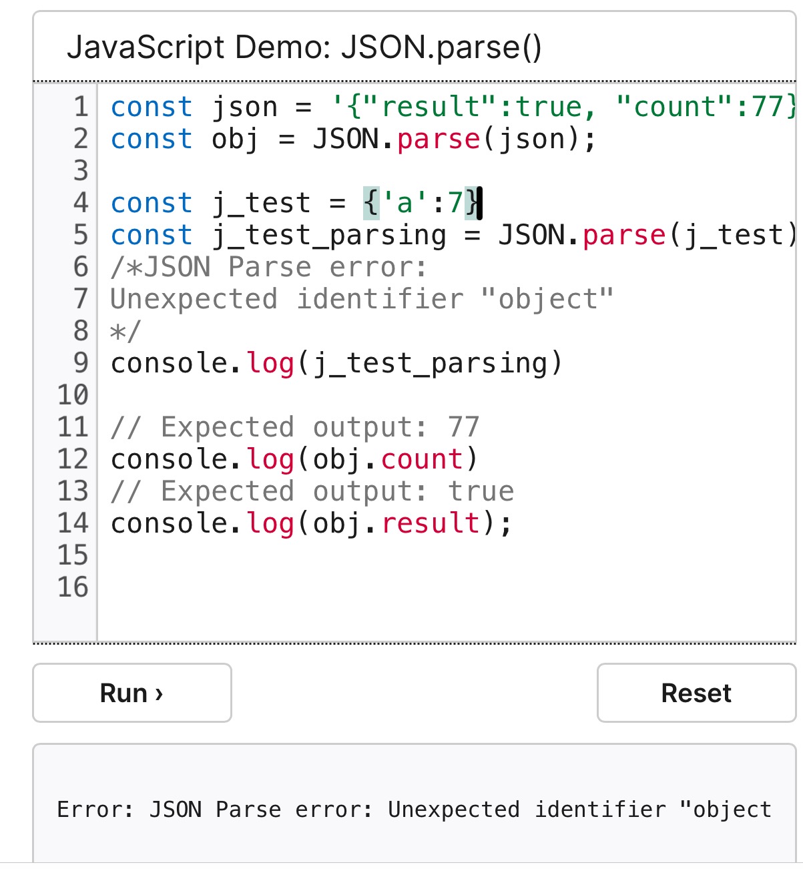
Task: Select the j_test object literal {'a':7}
Action: click(x=421, y=203)
